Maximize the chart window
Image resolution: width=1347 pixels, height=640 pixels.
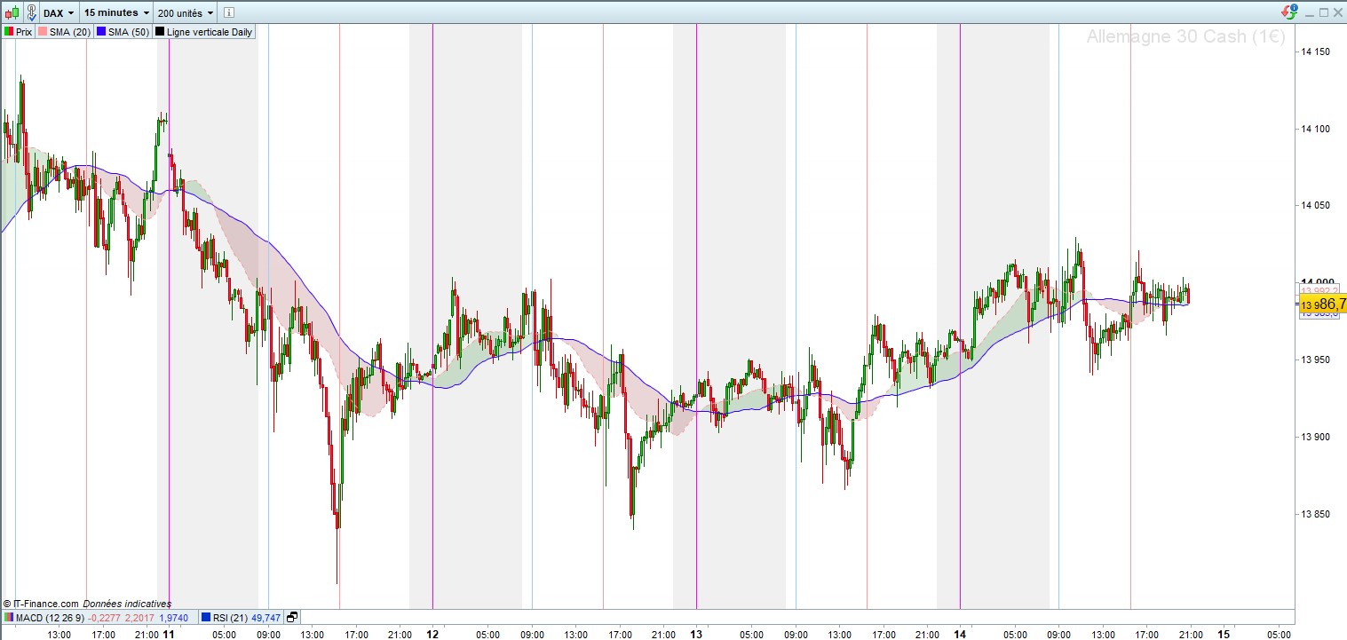click(1323, 12)
